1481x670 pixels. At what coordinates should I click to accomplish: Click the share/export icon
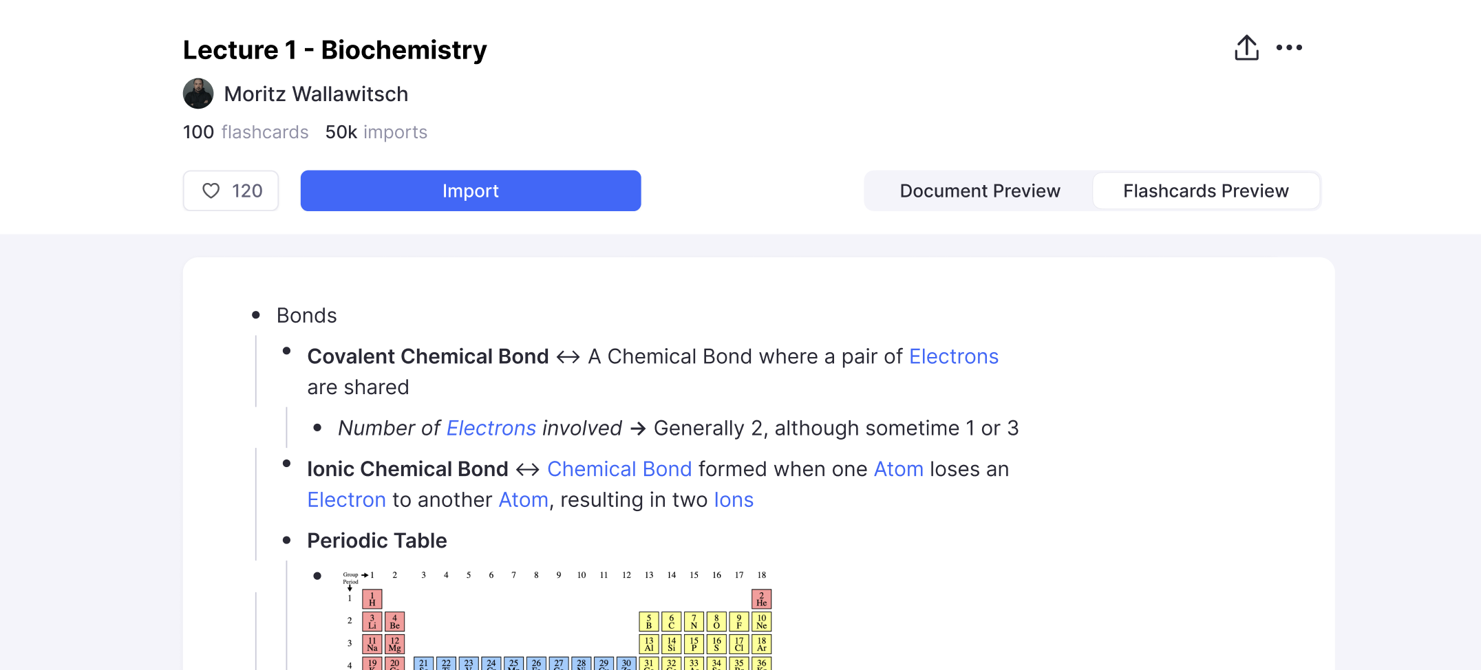(1246, 48)
